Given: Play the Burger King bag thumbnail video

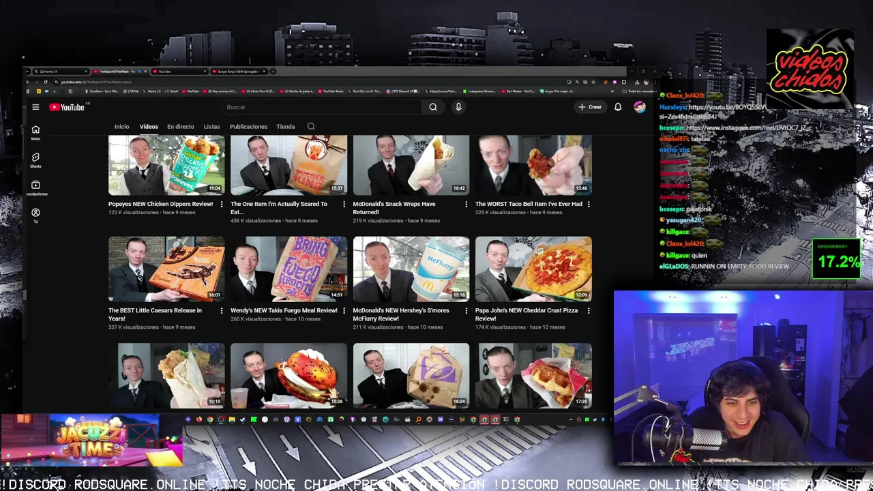Looking at the screenshot, I should click(288, 165).
